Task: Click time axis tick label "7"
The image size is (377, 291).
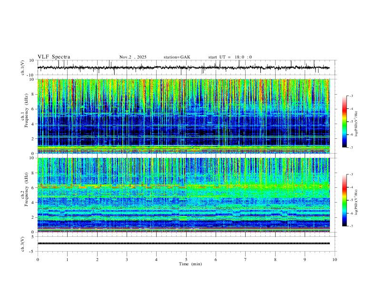Action: tap(246, 260)
